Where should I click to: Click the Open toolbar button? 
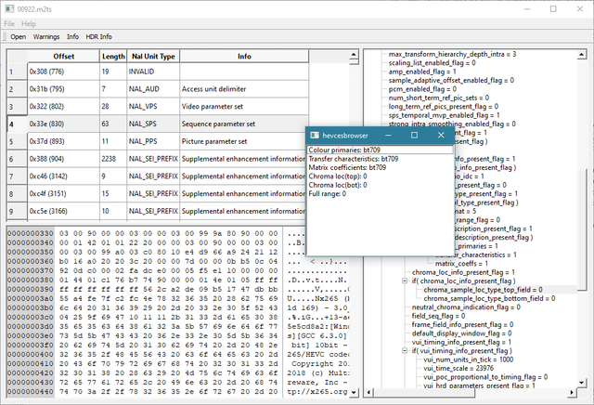tap(19, 37)
